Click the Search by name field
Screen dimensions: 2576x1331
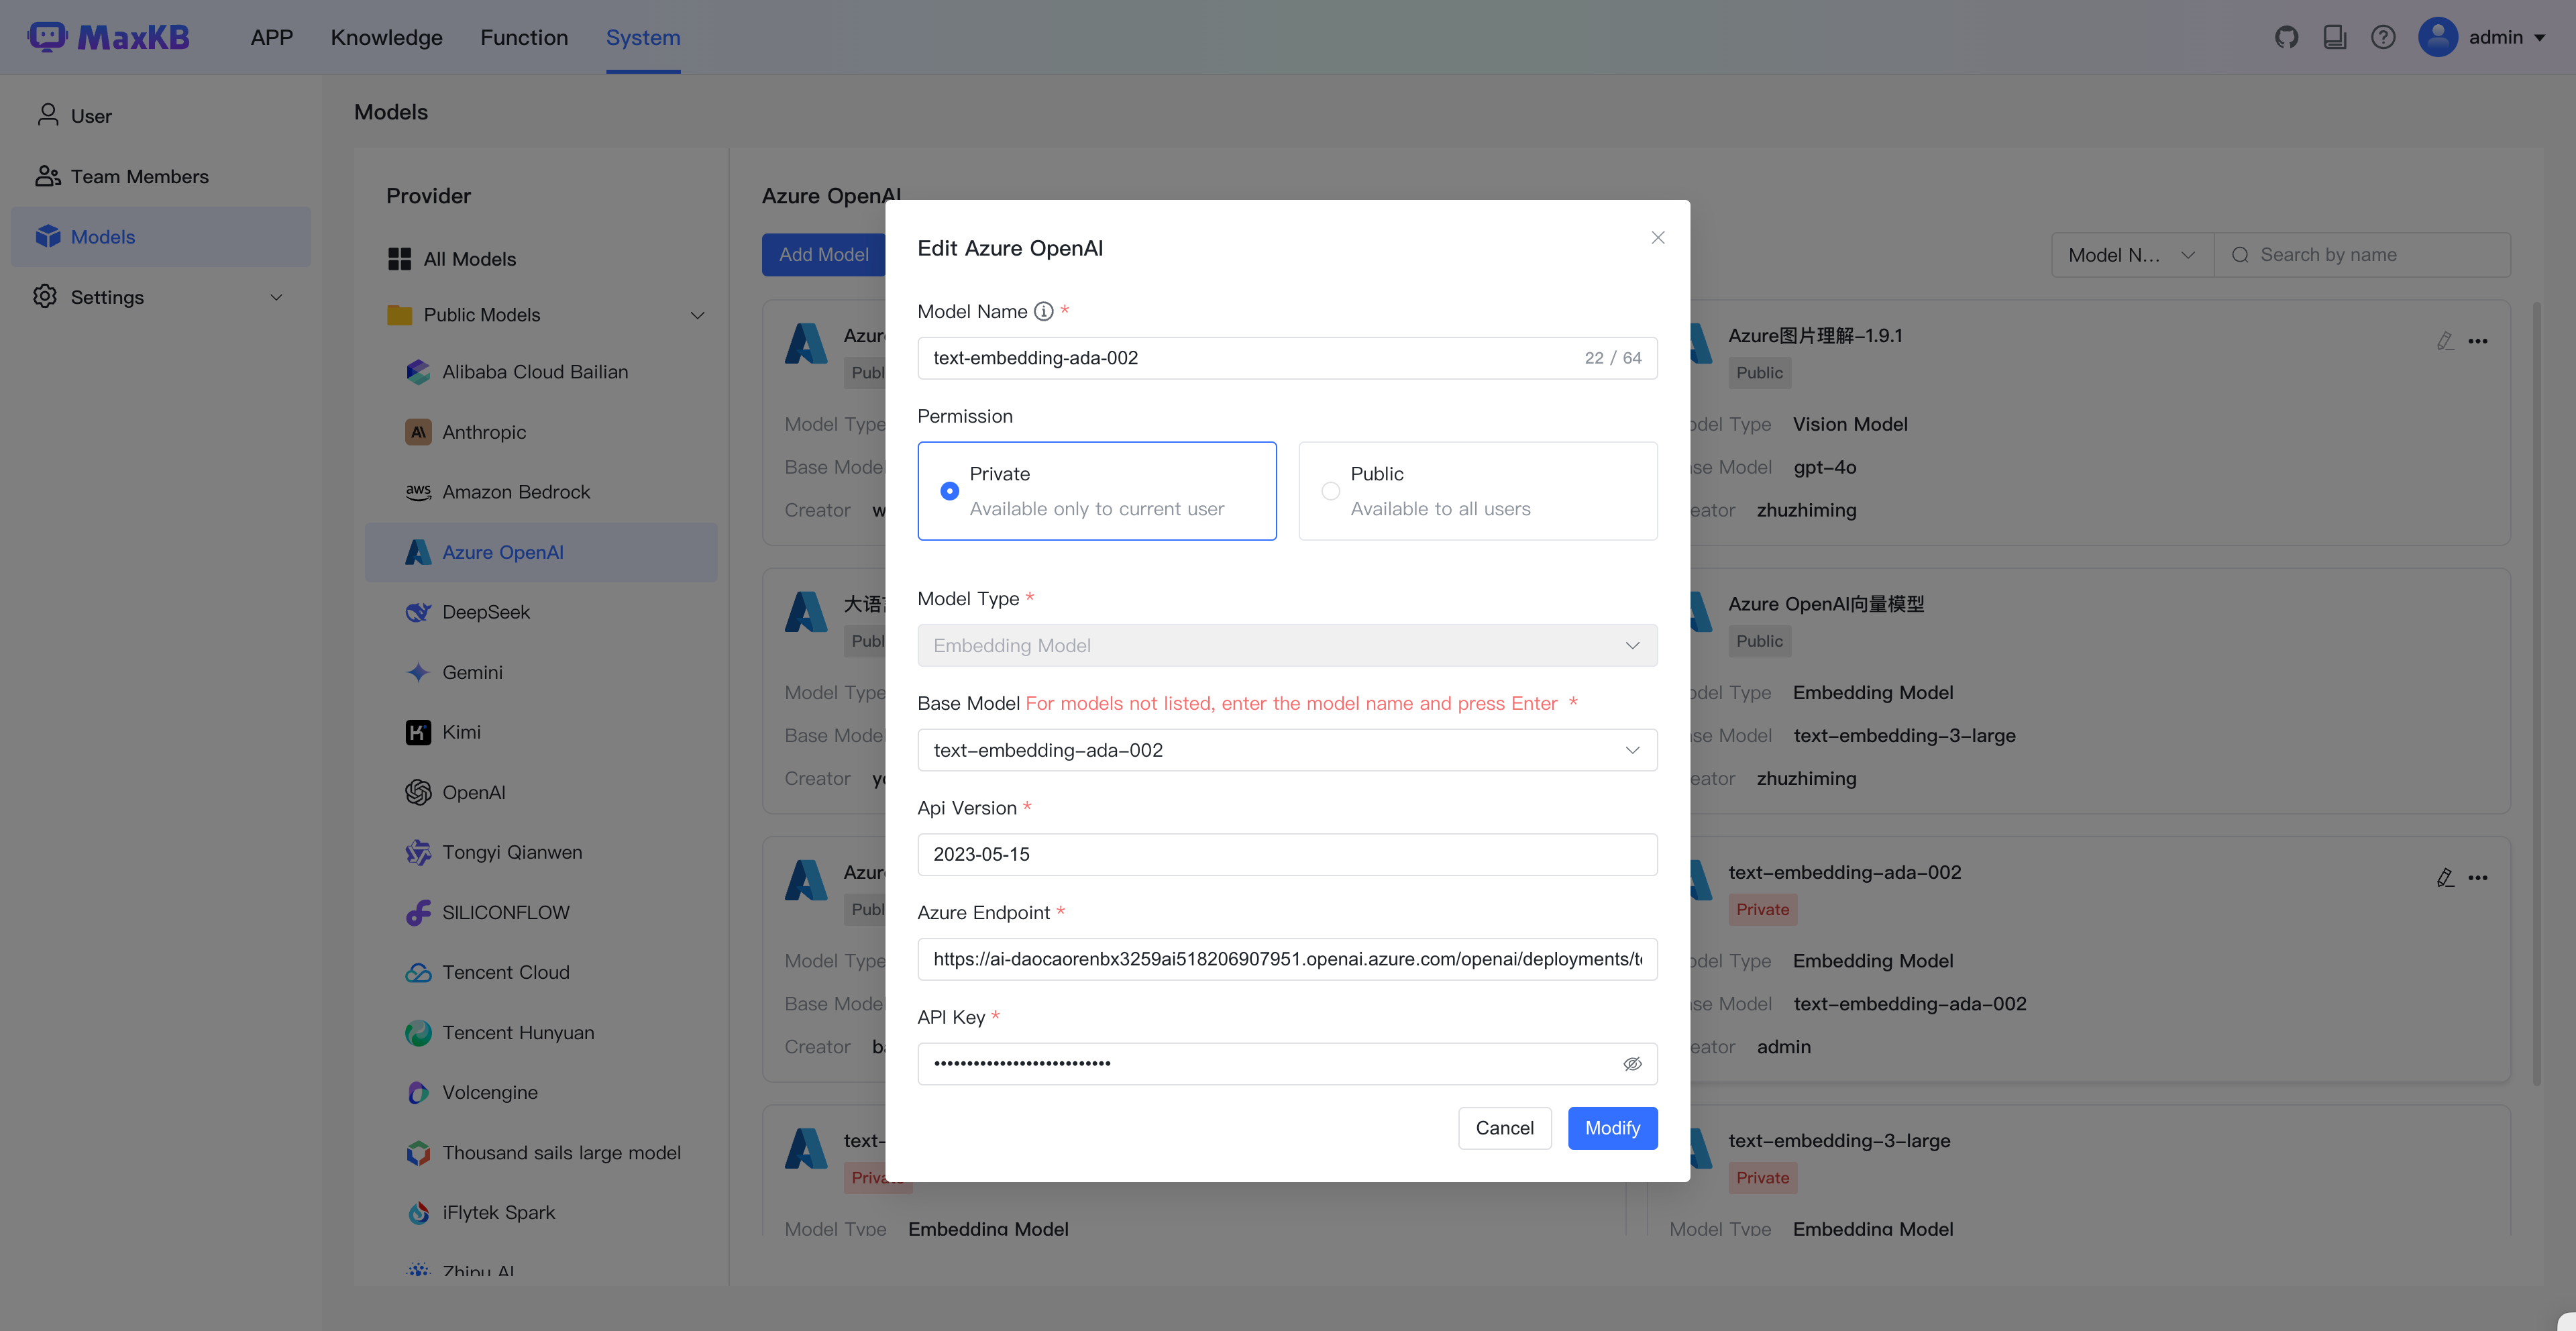[x=2362, y=255]
